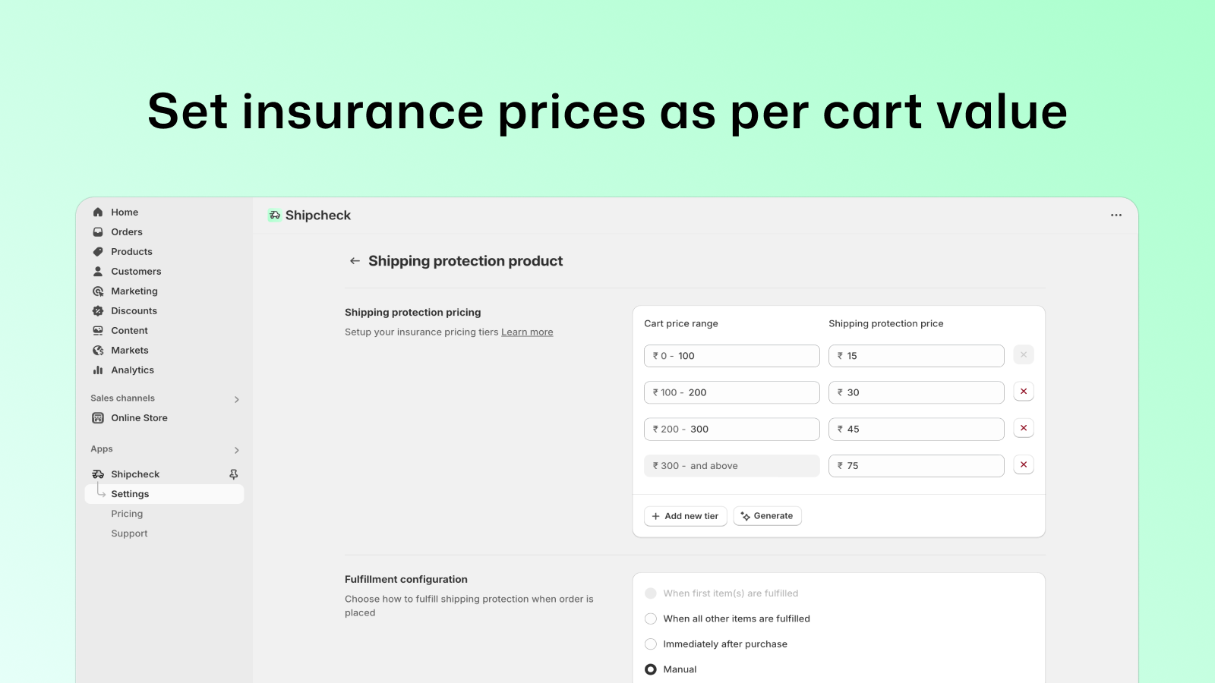Select Immediately after purchase option
The width and height of the screenshot is (1215, 683).
651,644
